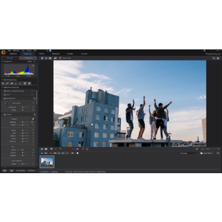Open the Datei menu
Screen dimensions: 222x222
point(9,51)
